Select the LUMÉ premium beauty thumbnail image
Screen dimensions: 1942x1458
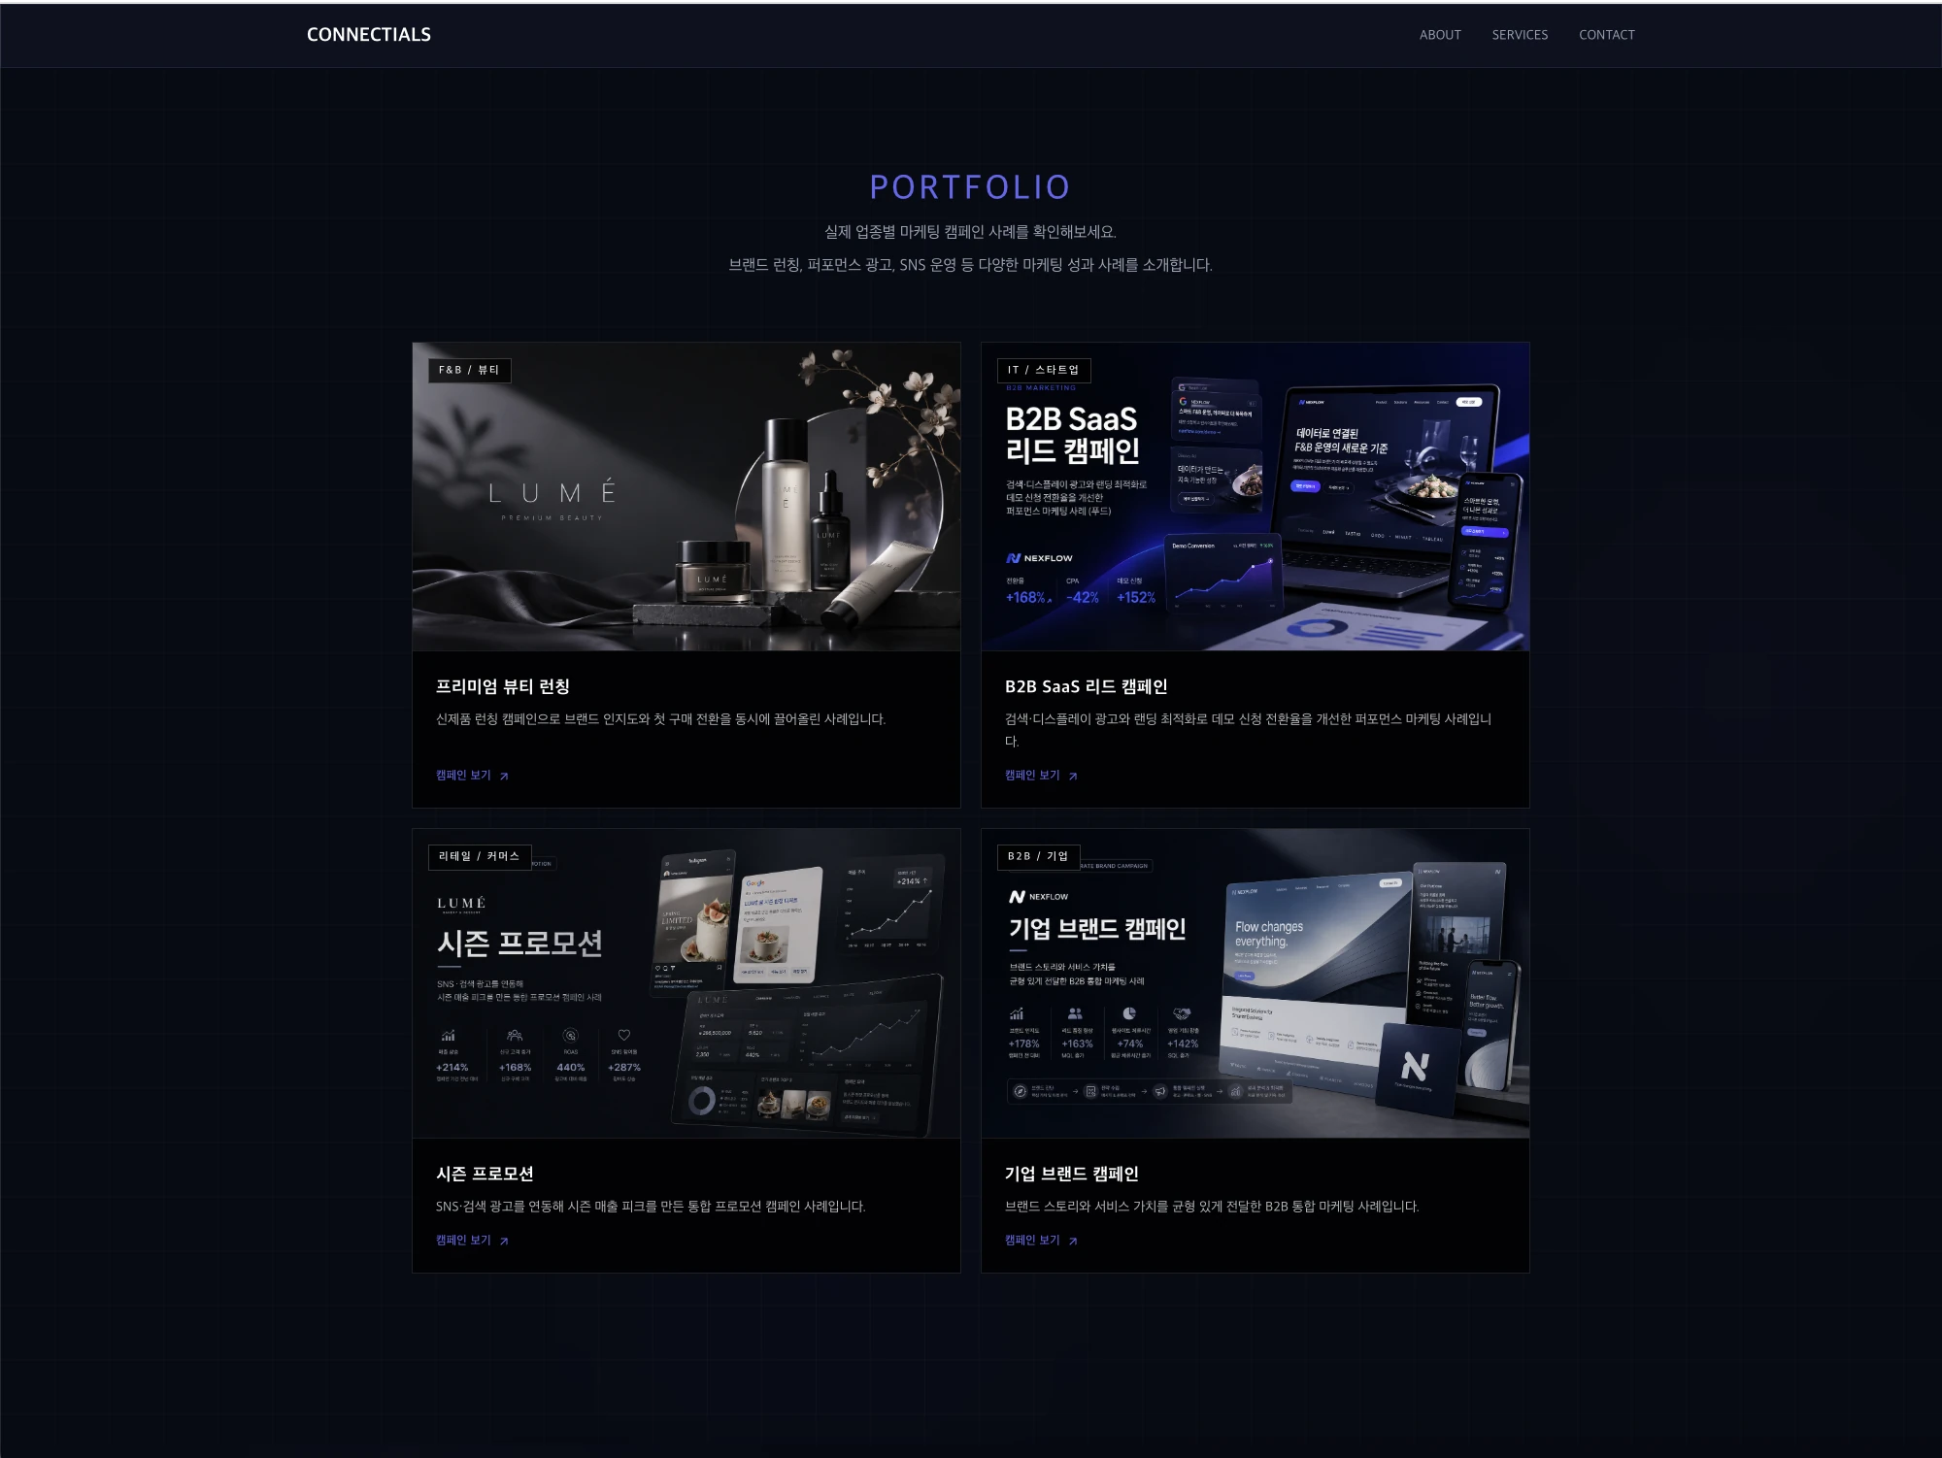[x=686, y=497]
